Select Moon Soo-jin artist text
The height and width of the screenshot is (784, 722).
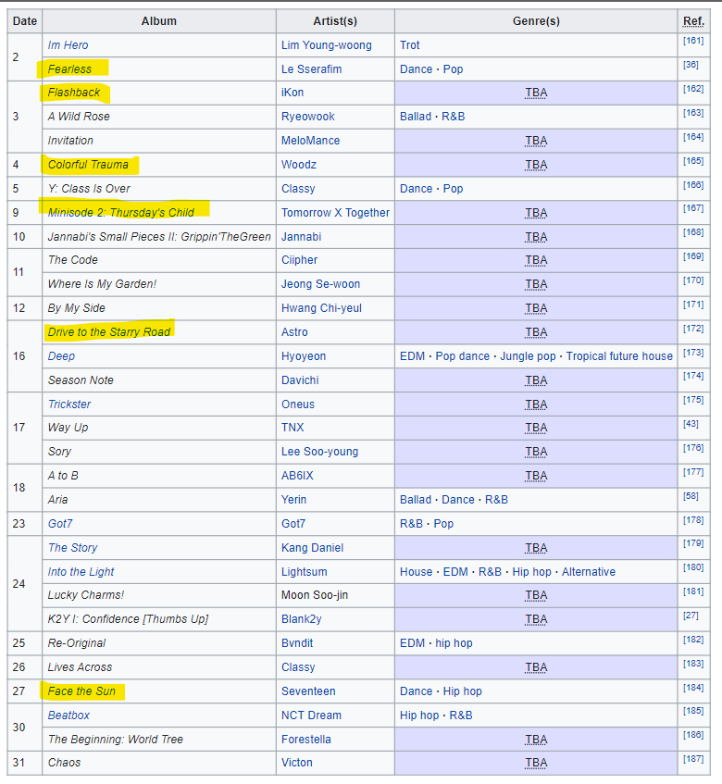point(315,595)
